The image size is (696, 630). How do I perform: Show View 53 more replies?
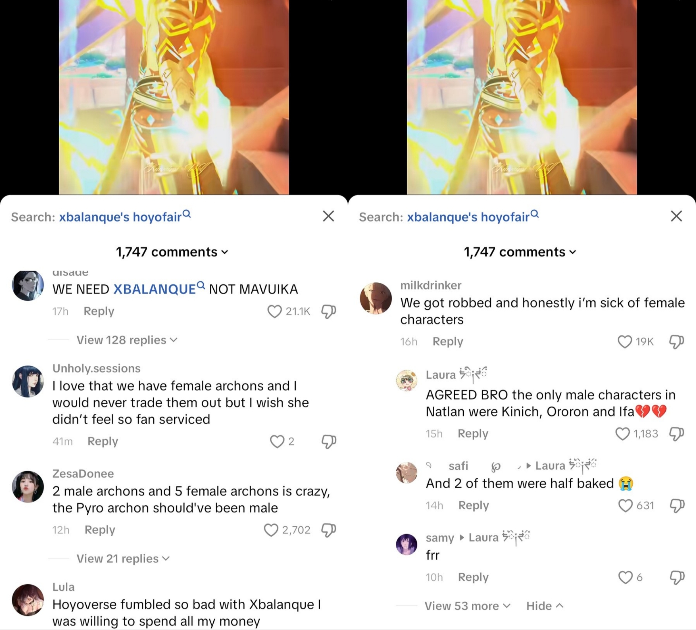468,606
